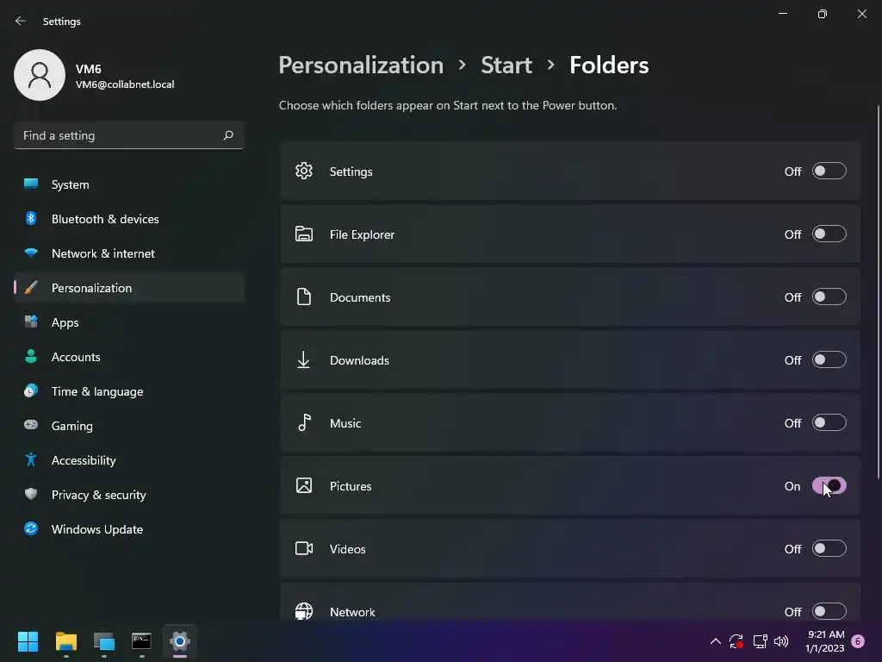Click the Settings app taskbar icon

pos(180,641)
